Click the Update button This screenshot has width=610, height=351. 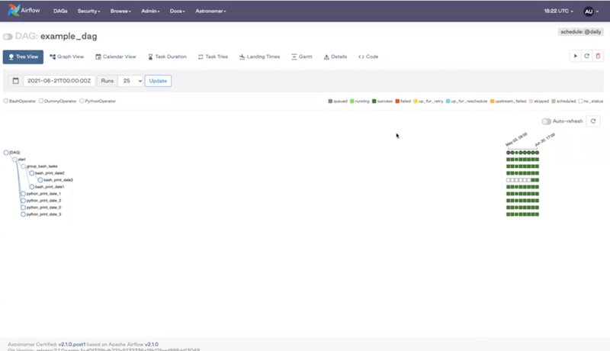158,80
